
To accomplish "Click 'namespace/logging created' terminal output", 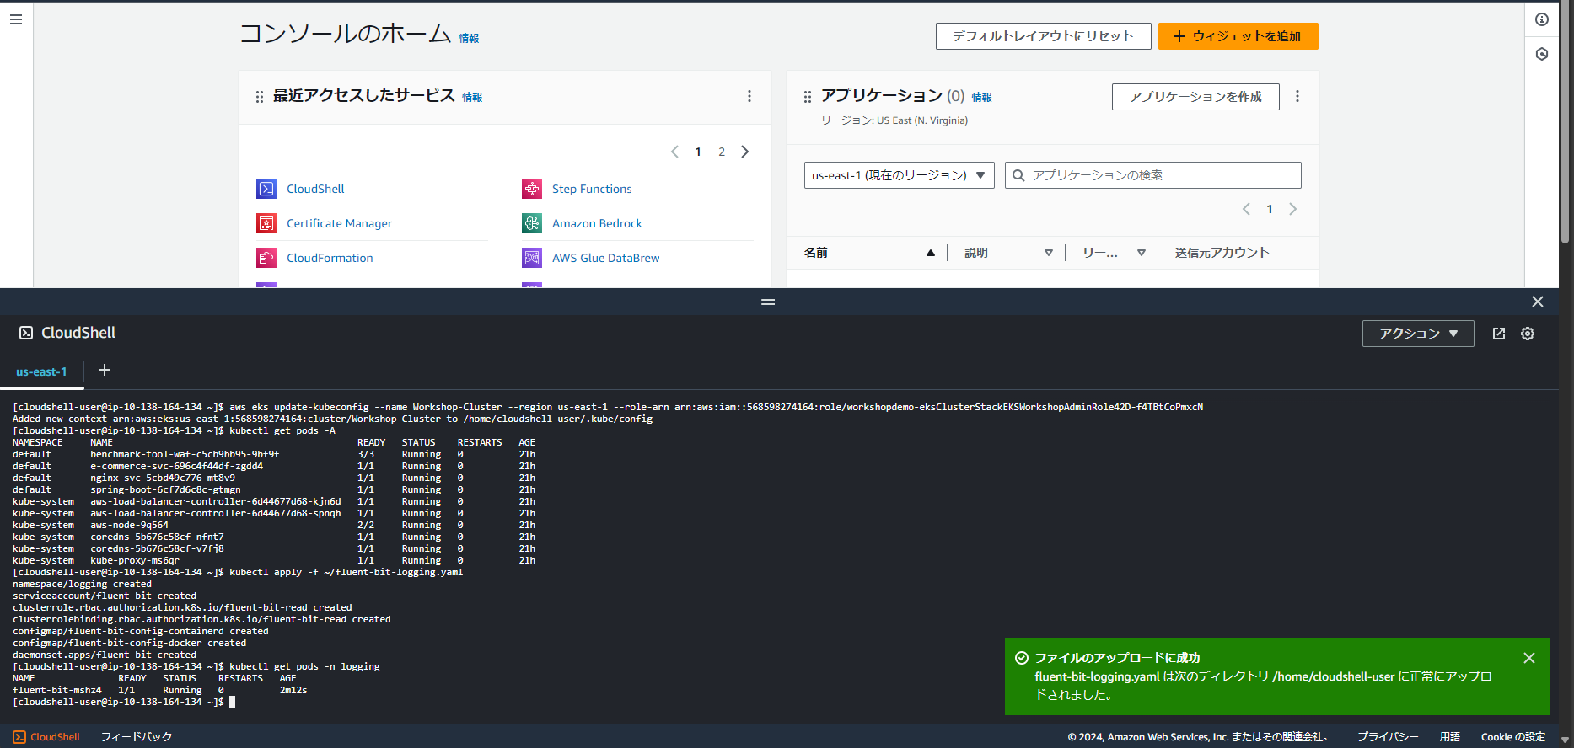I will (x=82, y=584).
